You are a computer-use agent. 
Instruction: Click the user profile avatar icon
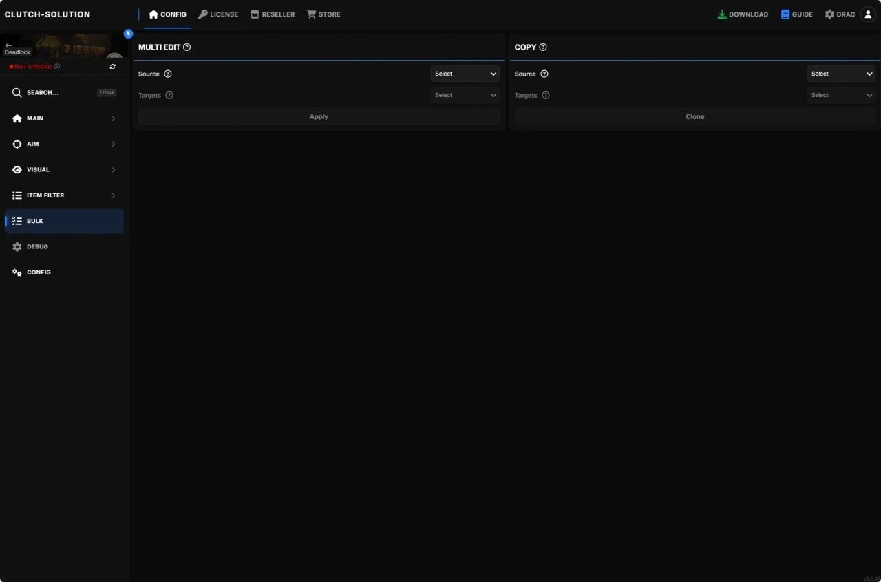point(868,14)
